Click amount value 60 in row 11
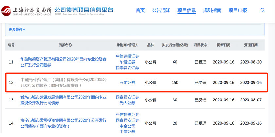 (x=175, y=62)
